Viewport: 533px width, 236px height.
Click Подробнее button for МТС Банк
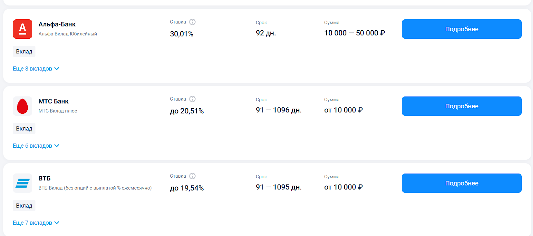(462, 106)
